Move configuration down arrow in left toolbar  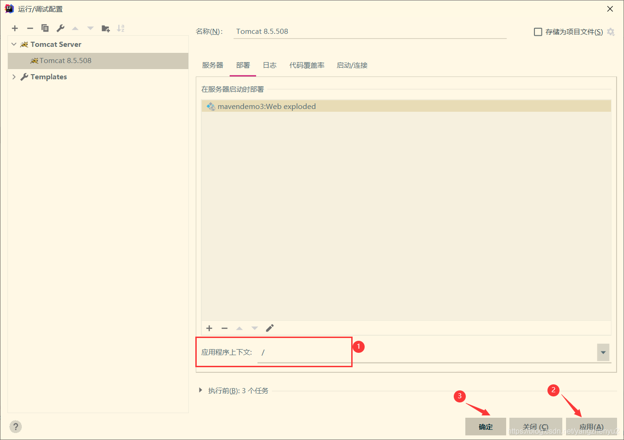coord(90,28)
